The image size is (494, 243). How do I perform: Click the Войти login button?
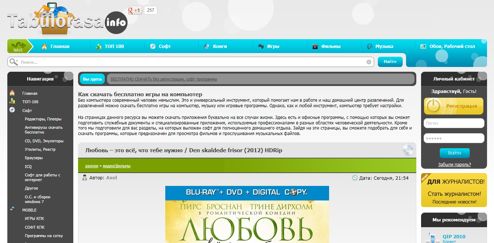coord(454,153)
